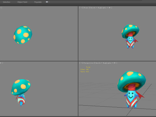
Task: Select the mushroom cap in the top-view viewport
Action: [x=23, y=35]
